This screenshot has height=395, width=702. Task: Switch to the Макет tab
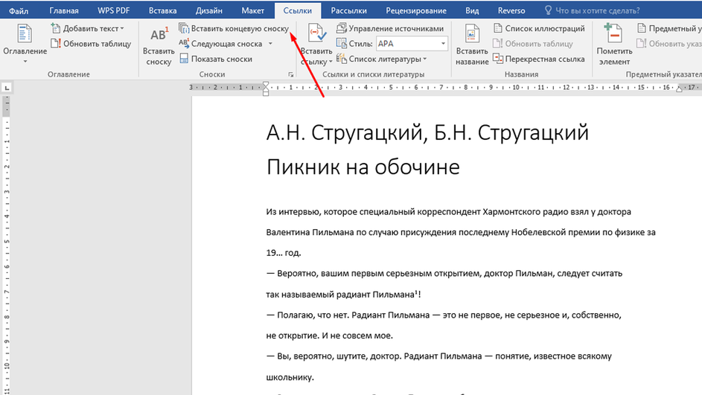click(x=252, y=10)
